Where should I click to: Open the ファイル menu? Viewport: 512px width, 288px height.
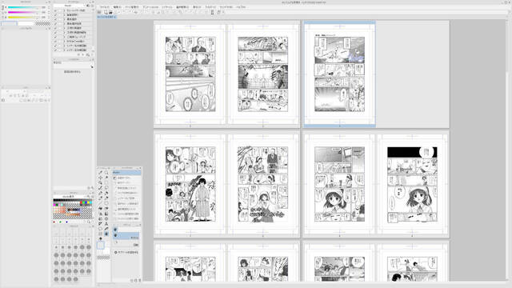(105, 7)
